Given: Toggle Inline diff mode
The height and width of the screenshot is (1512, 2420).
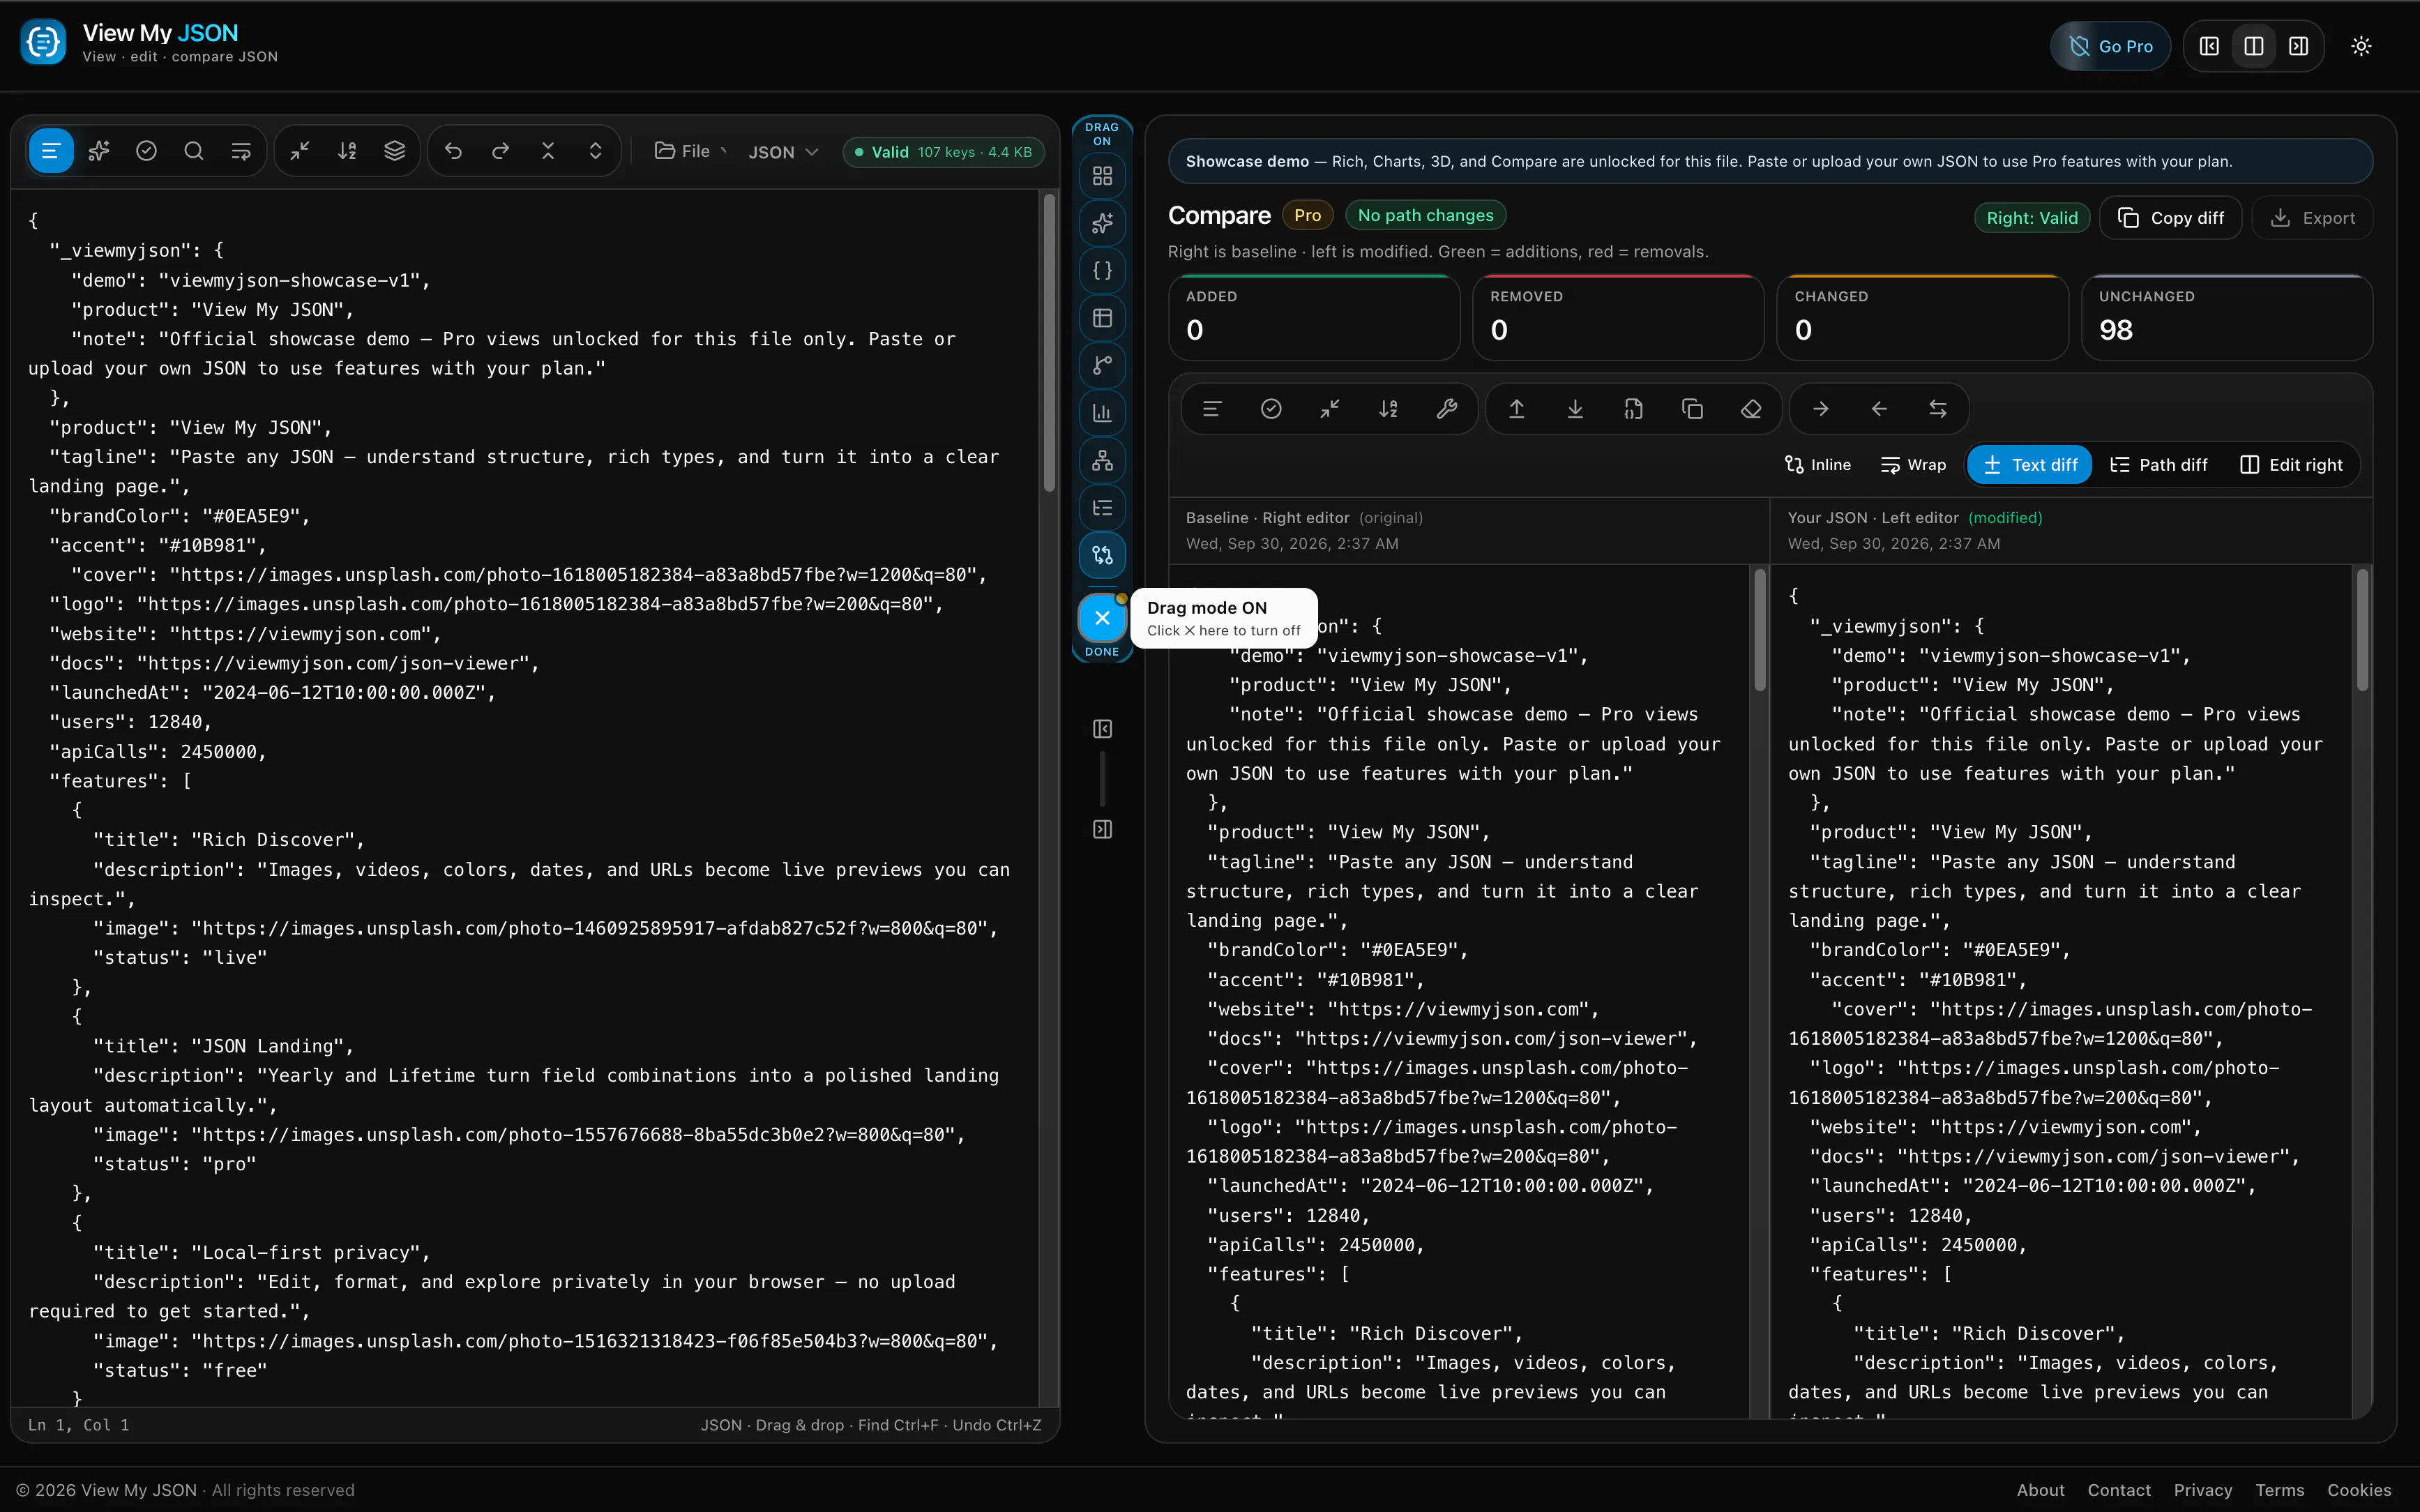Looking at the screenshot, I should tap(1817, 465).
